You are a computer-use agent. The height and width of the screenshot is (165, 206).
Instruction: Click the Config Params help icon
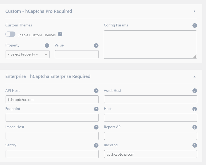click(195, 26)
